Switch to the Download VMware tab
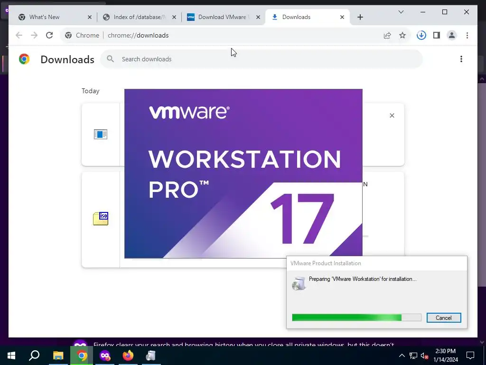 (x=223, y=17)
